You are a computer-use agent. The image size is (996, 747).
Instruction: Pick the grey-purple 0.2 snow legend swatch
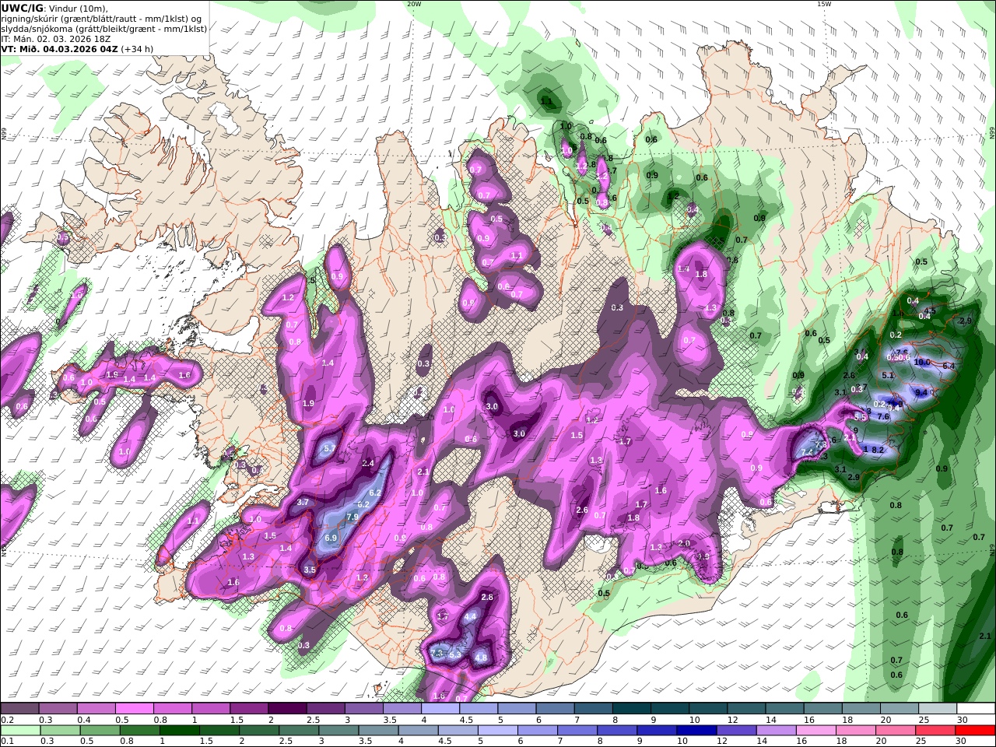[19, 708]
